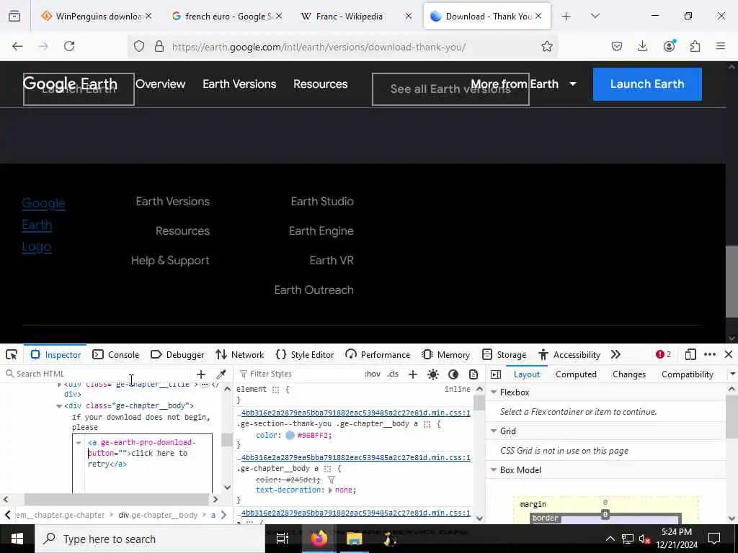
Task: Open the Accessibility tab
Action: 569,354
